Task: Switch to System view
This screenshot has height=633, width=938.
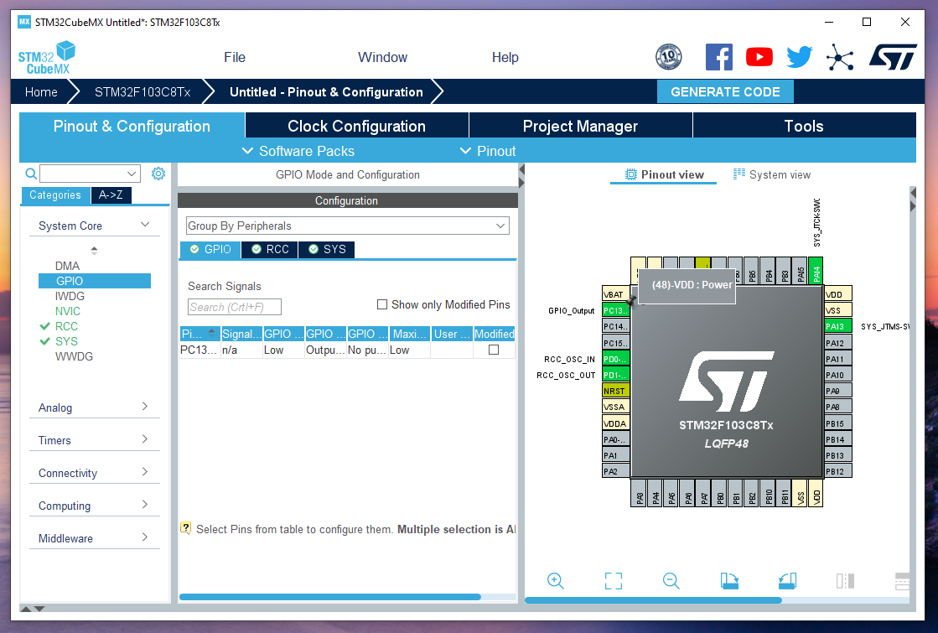Action: [772, 174]
